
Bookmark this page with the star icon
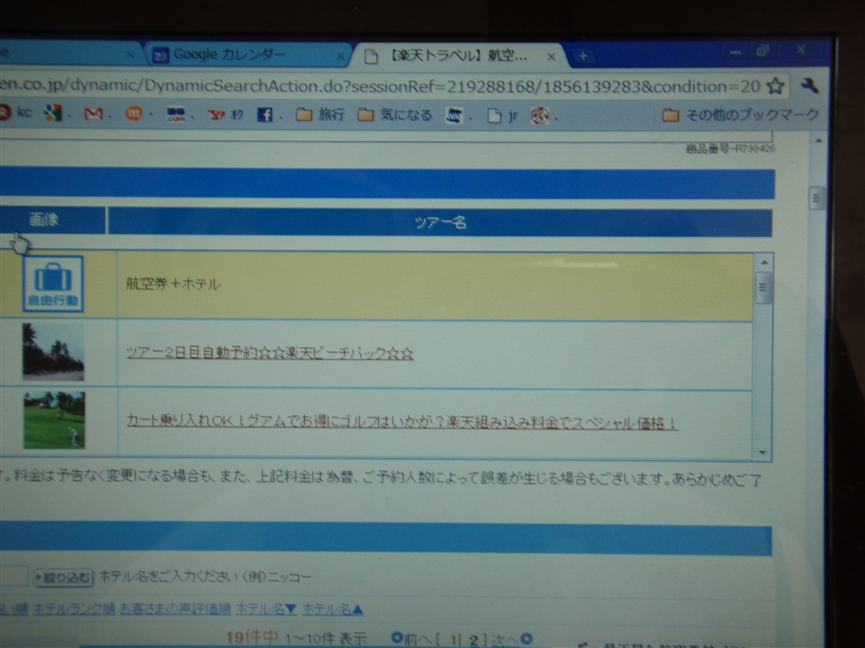(x=775, y=86)
